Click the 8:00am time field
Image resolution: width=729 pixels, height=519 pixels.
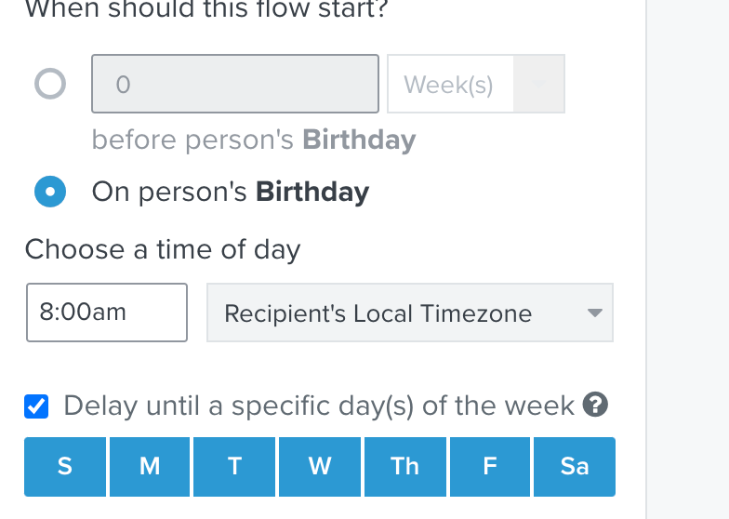pyautogui.click(x=107, y=313)
